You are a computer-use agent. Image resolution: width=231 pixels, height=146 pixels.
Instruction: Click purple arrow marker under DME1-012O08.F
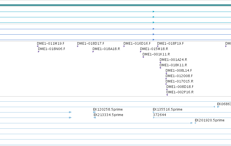(x=166, y=79)
